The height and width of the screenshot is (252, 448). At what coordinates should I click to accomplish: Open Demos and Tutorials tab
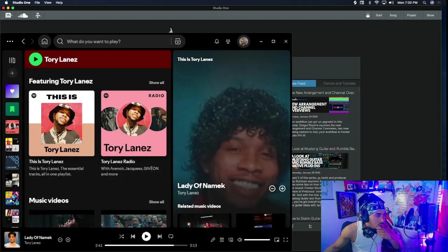click(339, 83)
